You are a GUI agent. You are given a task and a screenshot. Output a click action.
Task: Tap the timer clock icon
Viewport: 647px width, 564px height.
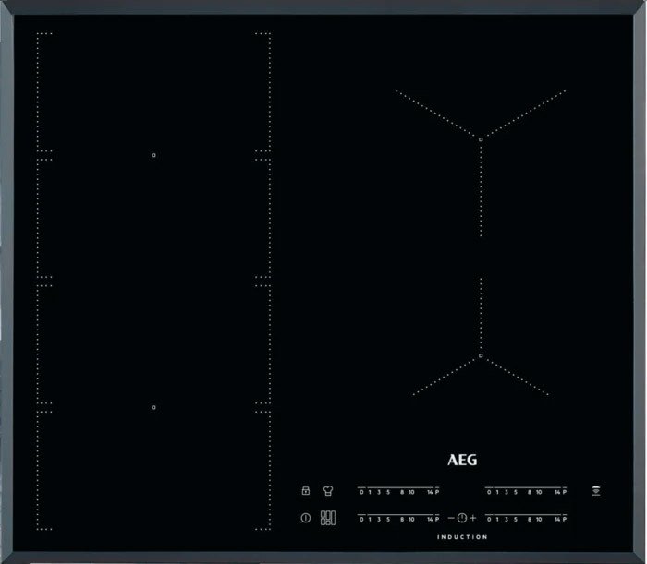(x=462, y=518)
